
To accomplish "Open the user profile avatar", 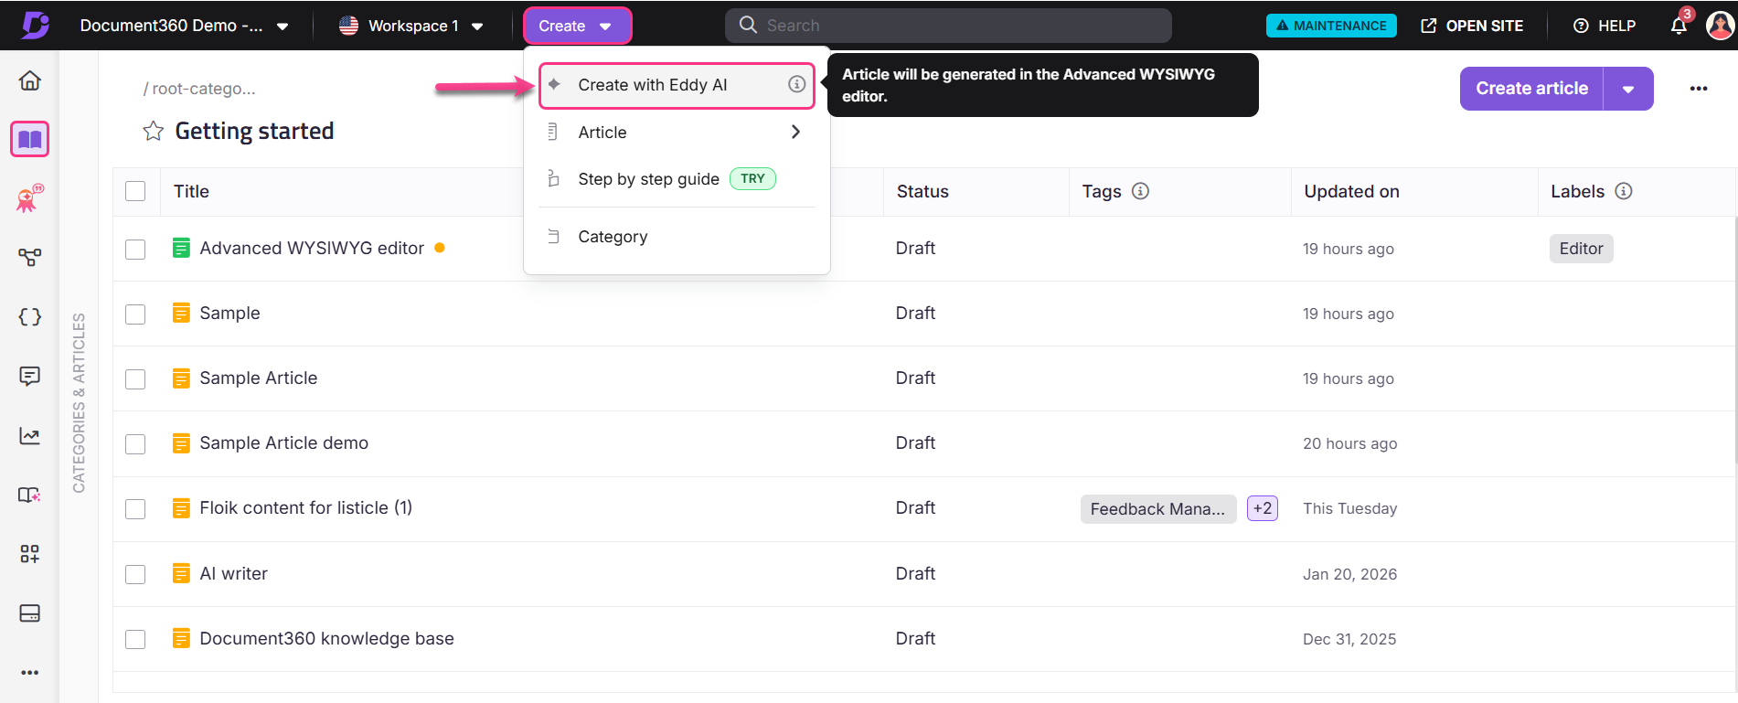I will tap(1721, 26).
